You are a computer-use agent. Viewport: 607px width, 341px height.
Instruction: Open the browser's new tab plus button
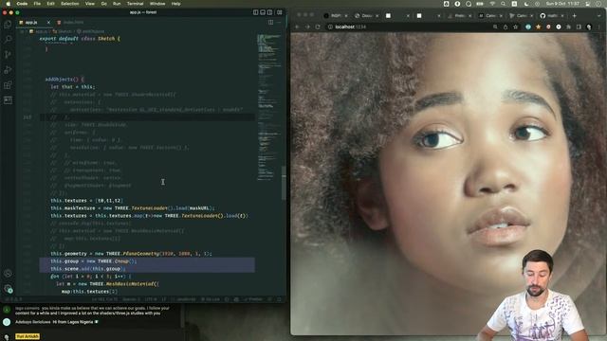(x=575, y=16)
